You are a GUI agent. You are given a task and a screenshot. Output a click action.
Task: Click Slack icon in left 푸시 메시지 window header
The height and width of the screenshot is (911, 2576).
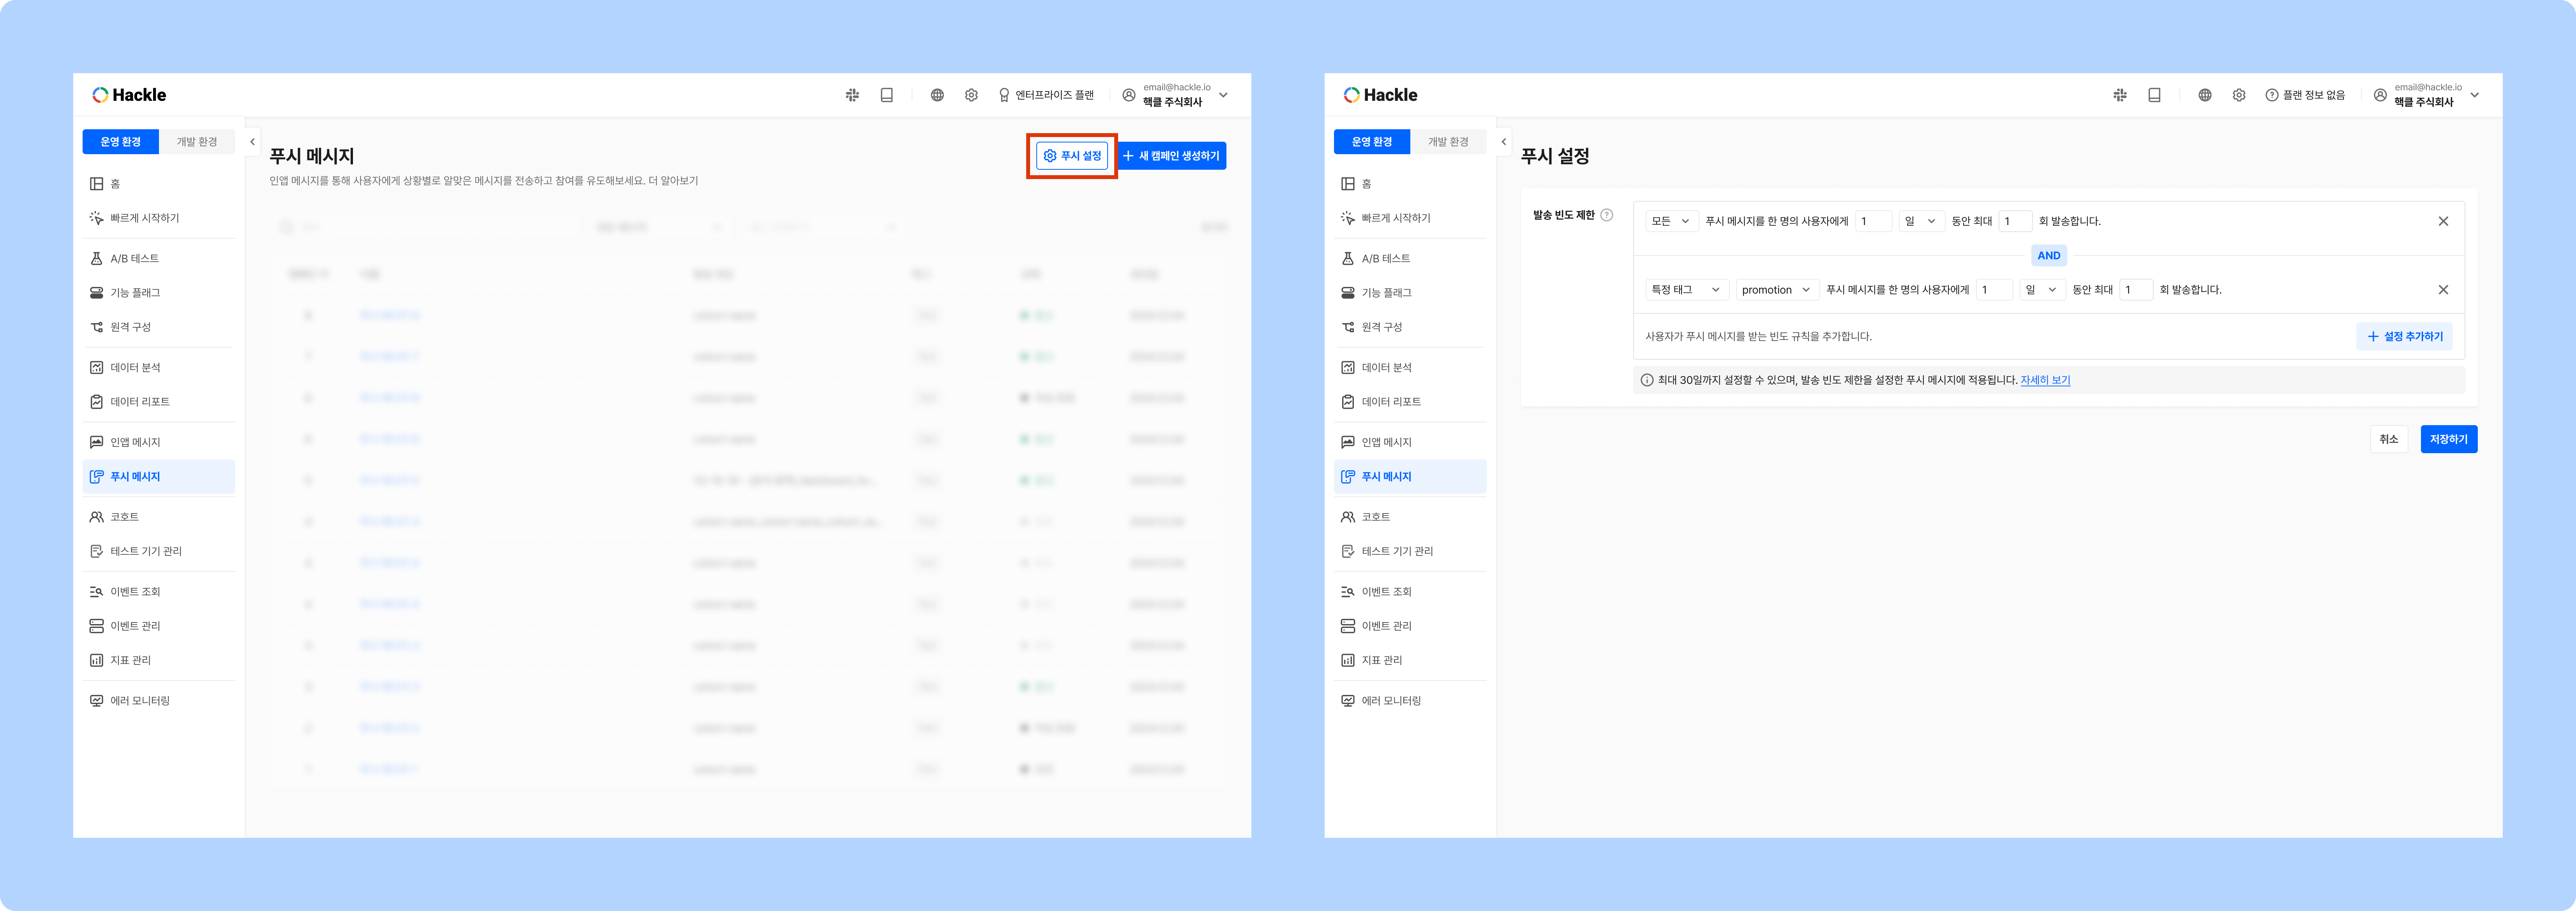pos(852,95)
